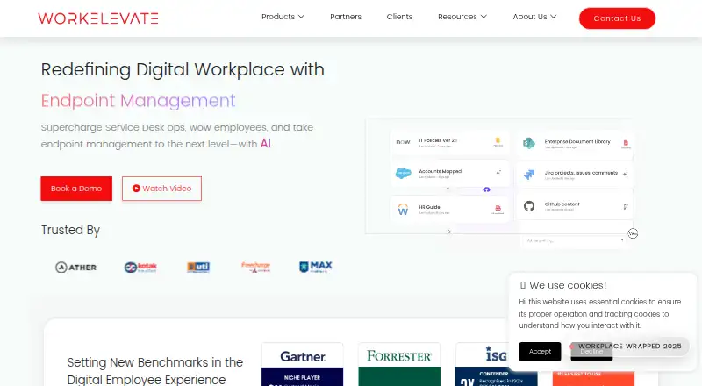Go to the Partners page
The width and height of the screenshot is (702, 386).
tap(346, 17)
